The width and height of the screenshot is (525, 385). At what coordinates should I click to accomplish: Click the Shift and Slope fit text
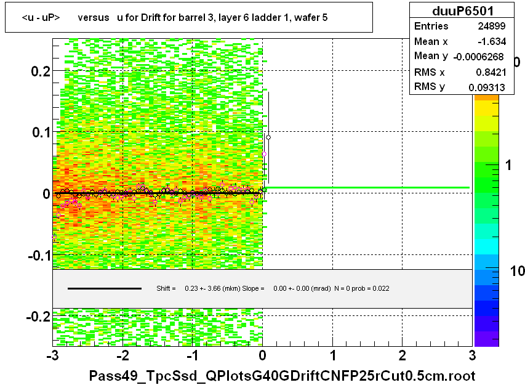273,288
